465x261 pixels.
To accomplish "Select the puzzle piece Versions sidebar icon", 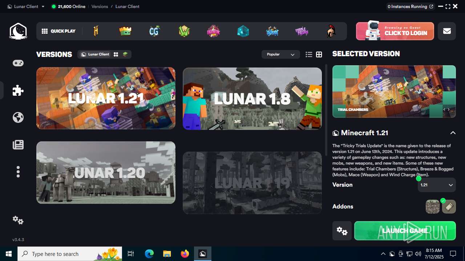I will pos(18,90).
